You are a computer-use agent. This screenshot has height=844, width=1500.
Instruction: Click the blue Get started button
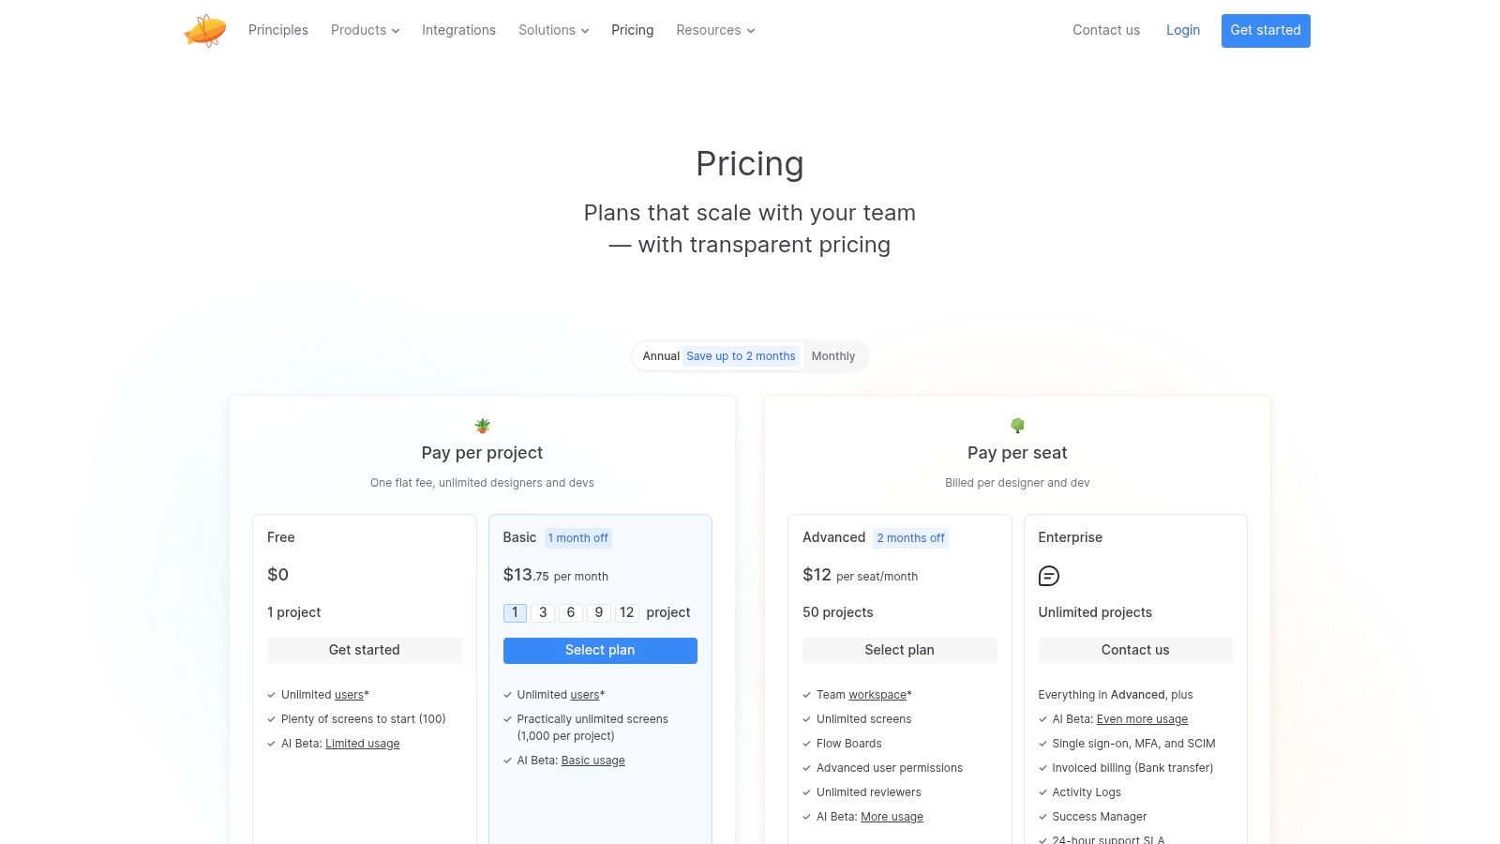(1266, 30)
